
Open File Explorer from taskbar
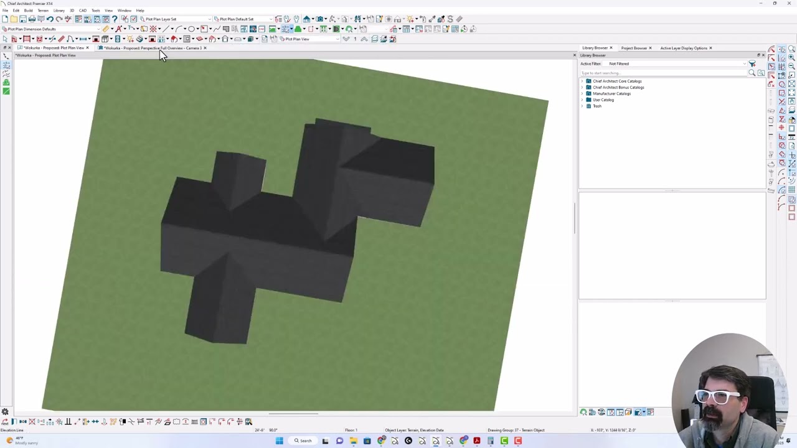tap(353, 441)
